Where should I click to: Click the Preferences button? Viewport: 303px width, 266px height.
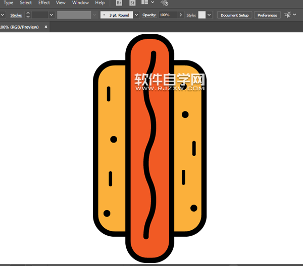[x=267, y=15]
